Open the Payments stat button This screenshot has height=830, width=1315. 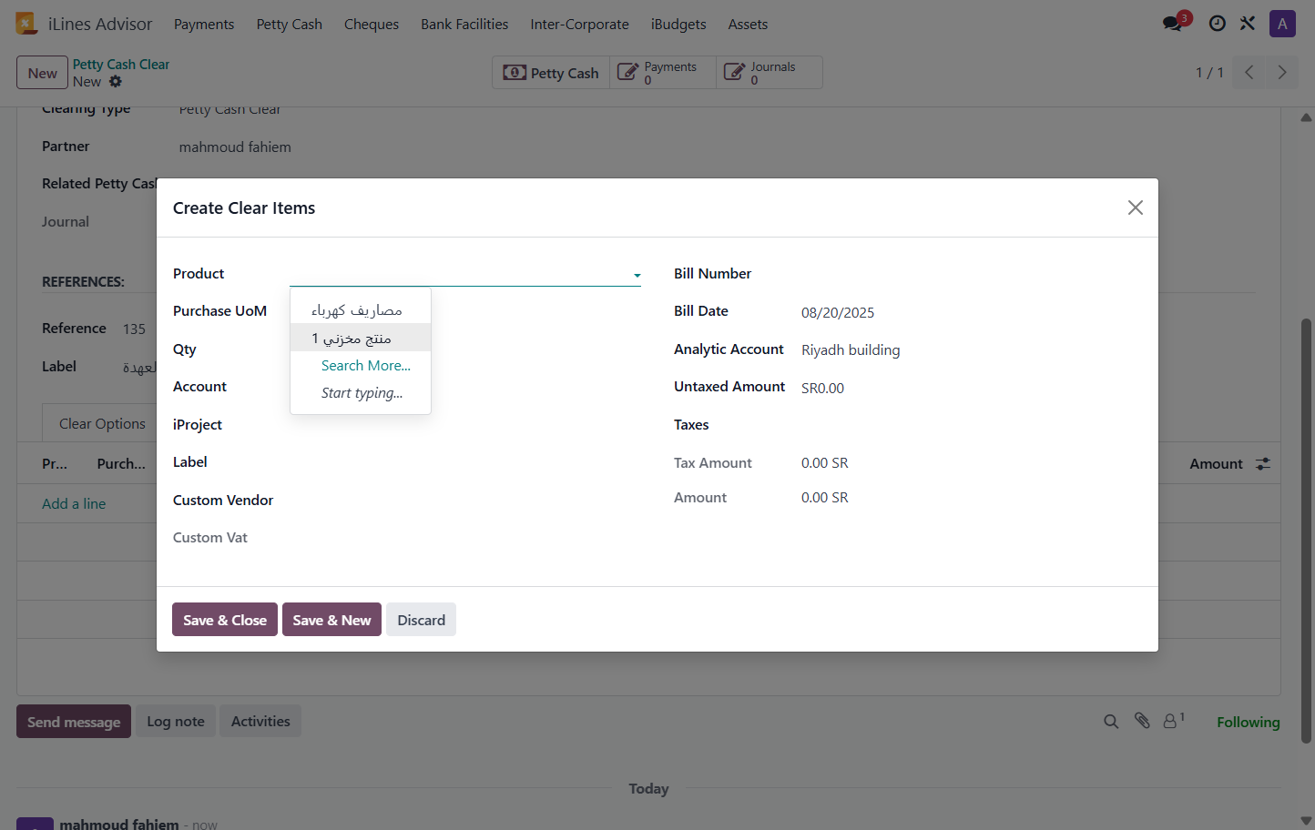662,73
